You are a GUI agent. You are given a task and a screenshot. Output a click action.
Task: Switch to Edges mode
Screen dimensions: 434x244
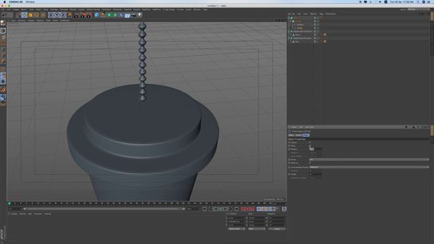coord(3,56)
